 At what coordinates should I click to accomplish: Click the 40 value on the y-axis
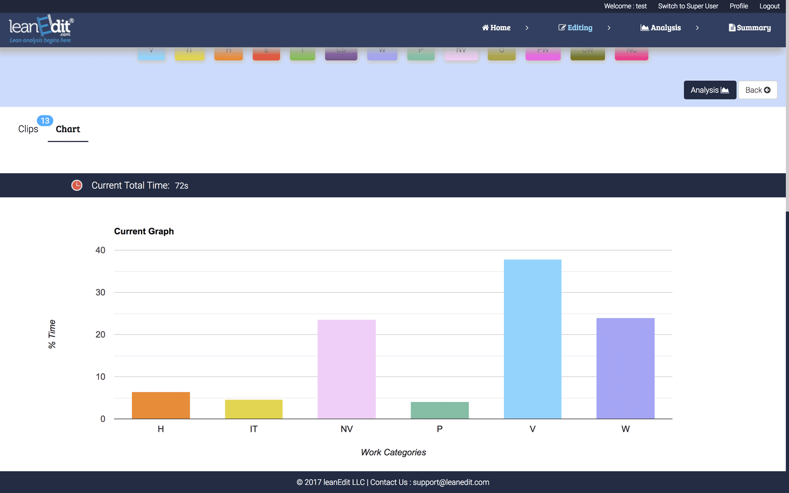click(100, 250)
